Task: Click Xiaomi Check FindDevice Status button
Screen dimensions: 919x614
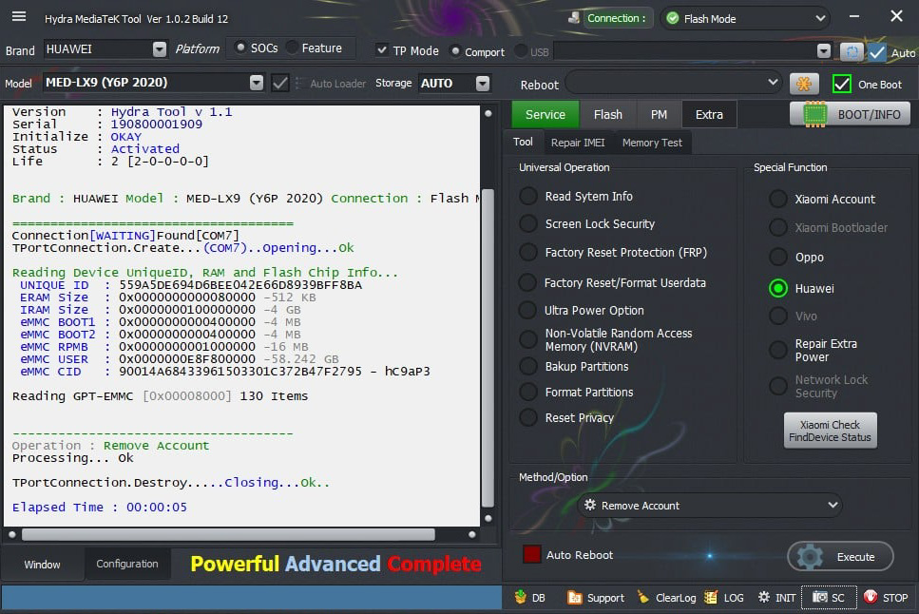Action: 830,431
